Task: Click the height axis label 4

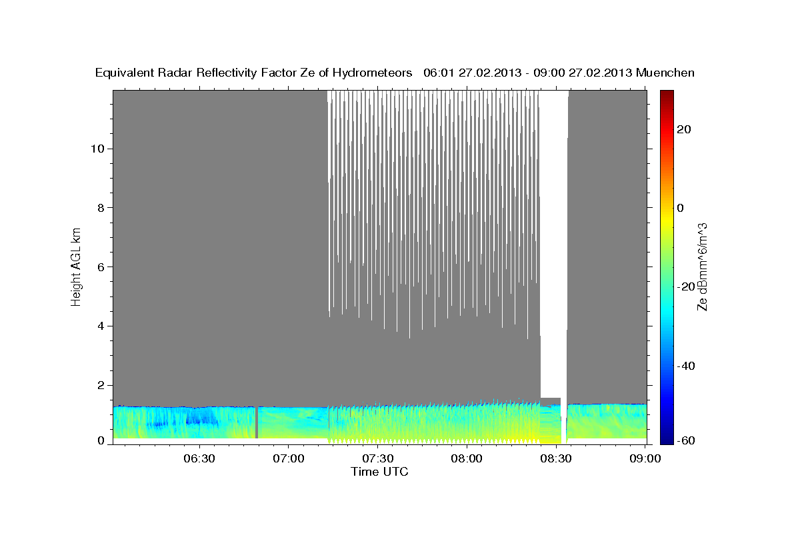Action: [x=101, y=326]
